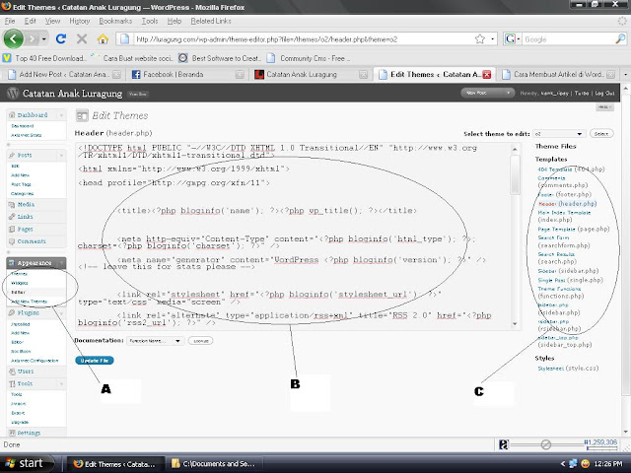Bookmark this page with the star icon

480,39
